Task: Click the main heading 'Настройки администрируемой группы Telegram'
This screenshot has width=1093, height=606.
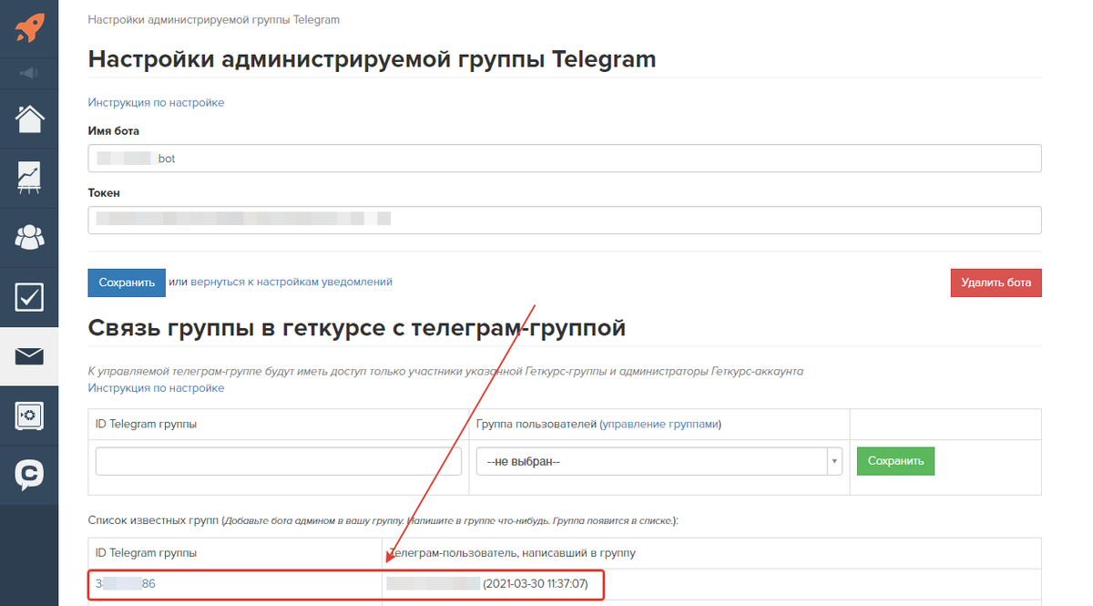Action: tap(372, 60)
